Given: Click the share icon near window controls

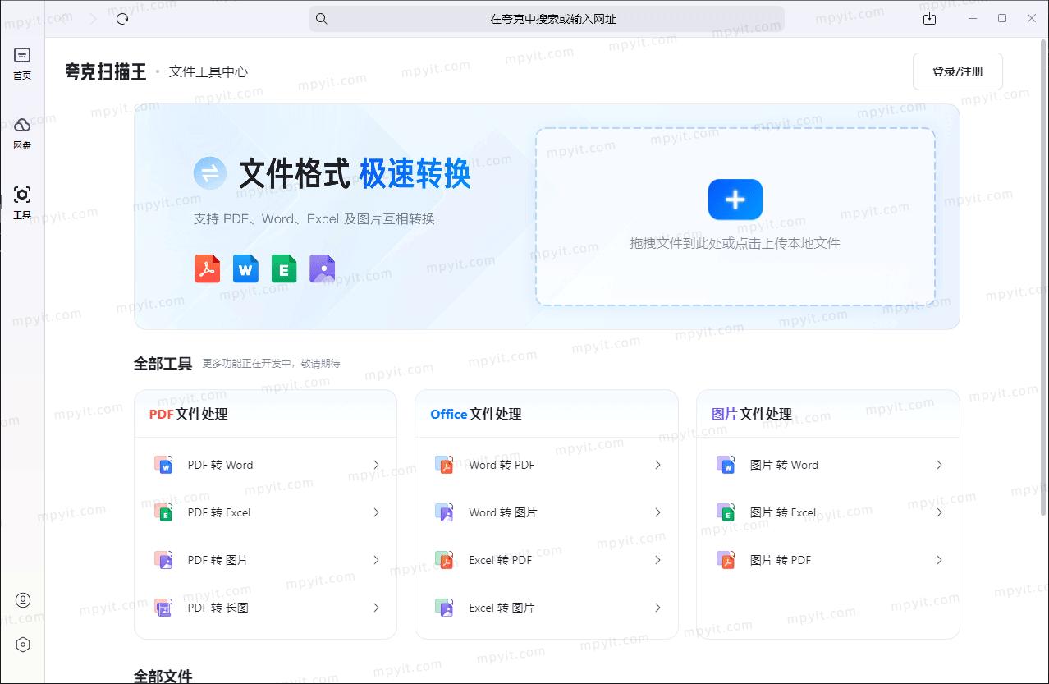Looking at the screenshot, I should (x=929, y=18).
